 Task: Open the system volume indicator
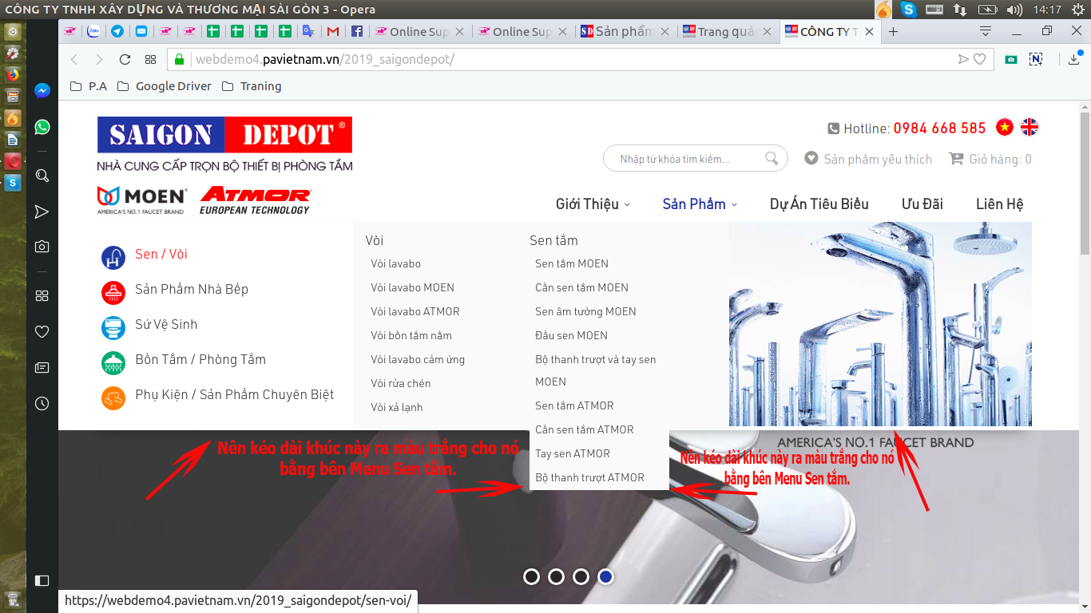[1014, 10]
